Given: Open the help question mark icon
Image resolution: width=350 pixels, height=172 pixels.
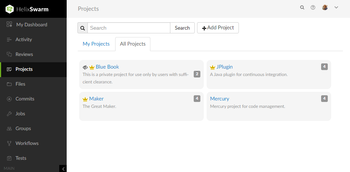Looking at the screenshot, I should (x=313, y=7).
